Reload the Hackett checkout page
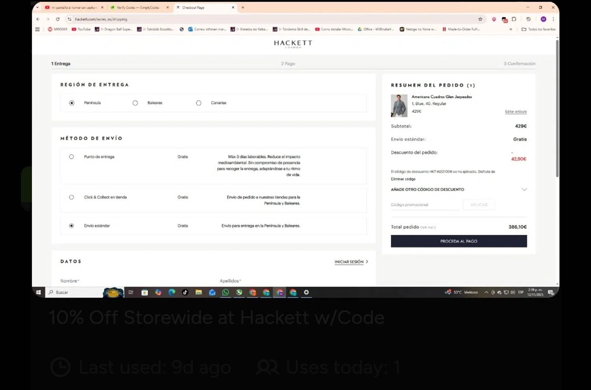The height and width of the screenshot is (390, 591). pos(58,19)
